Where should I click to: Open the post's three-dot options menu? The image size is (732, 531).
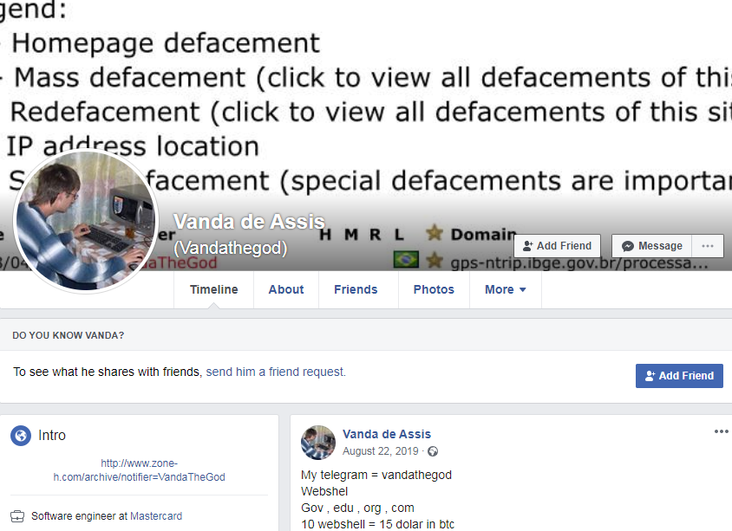[722, 431]
